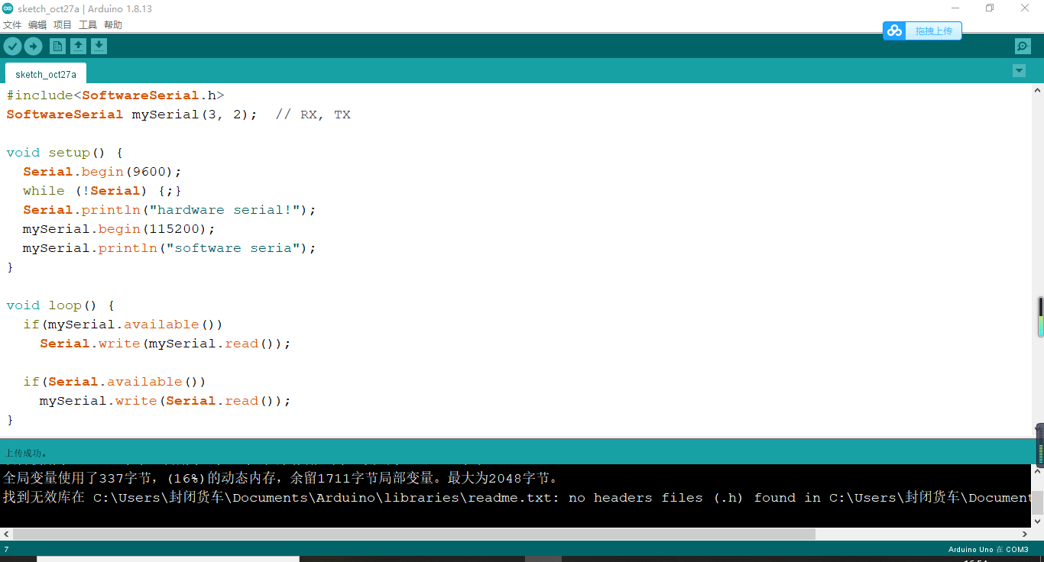Create a new sketch with New icon
1044x562 pixels.
[57, 47]
